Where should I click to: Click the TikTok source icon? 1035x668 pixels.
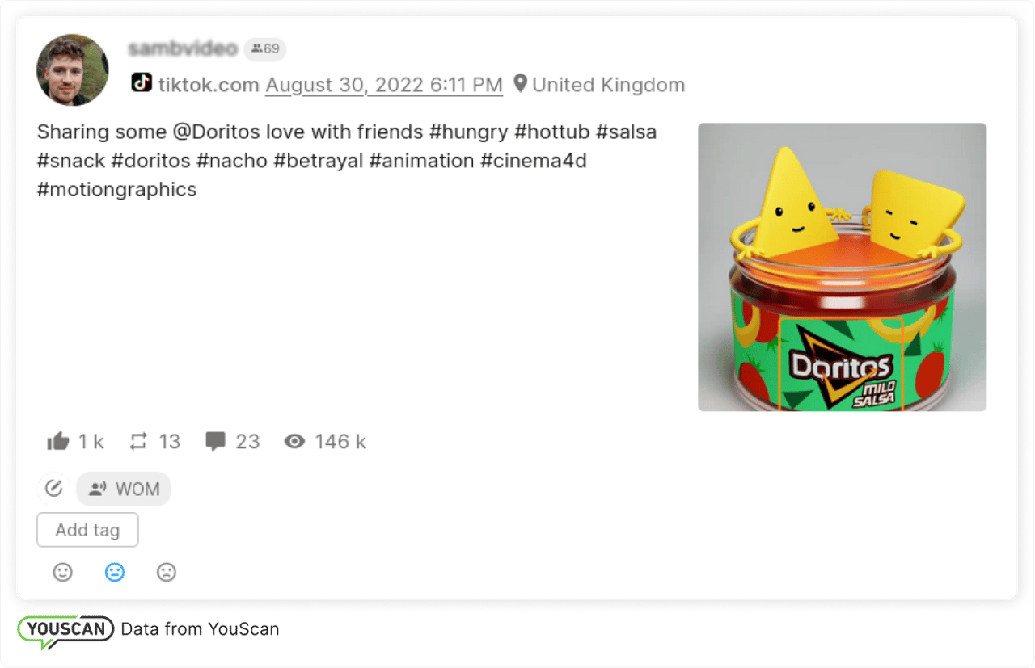tap(142, 82)
